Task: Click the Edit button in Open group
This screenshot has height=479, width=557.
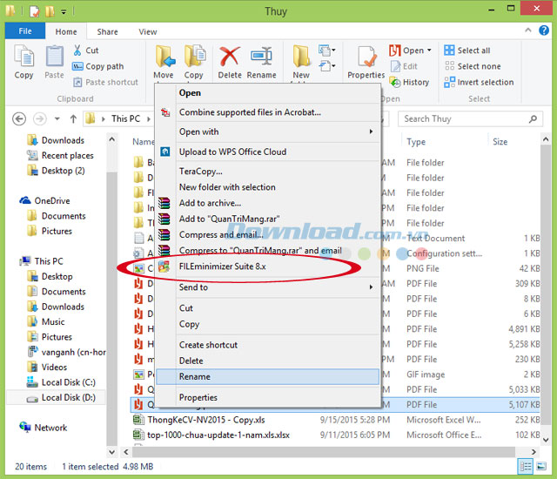Action: pyautogui.click(x=404, y=66)
